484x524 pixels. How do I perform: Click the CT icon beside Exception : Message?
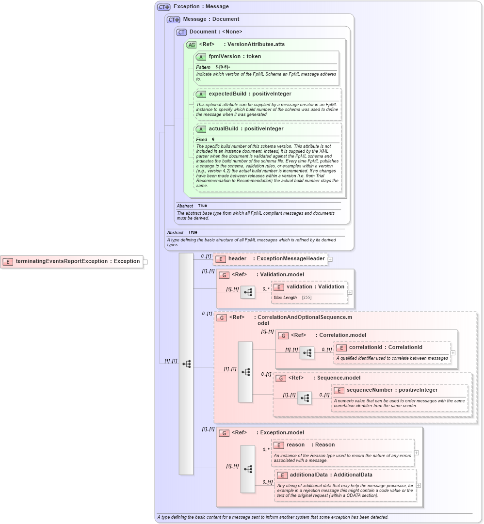(164, 7)
